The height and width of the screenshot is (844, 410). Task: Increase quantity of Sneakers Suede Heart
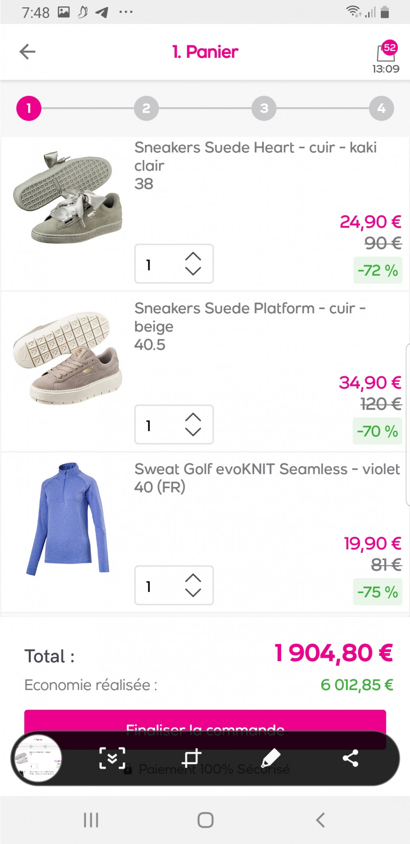(x=193, y=257)
